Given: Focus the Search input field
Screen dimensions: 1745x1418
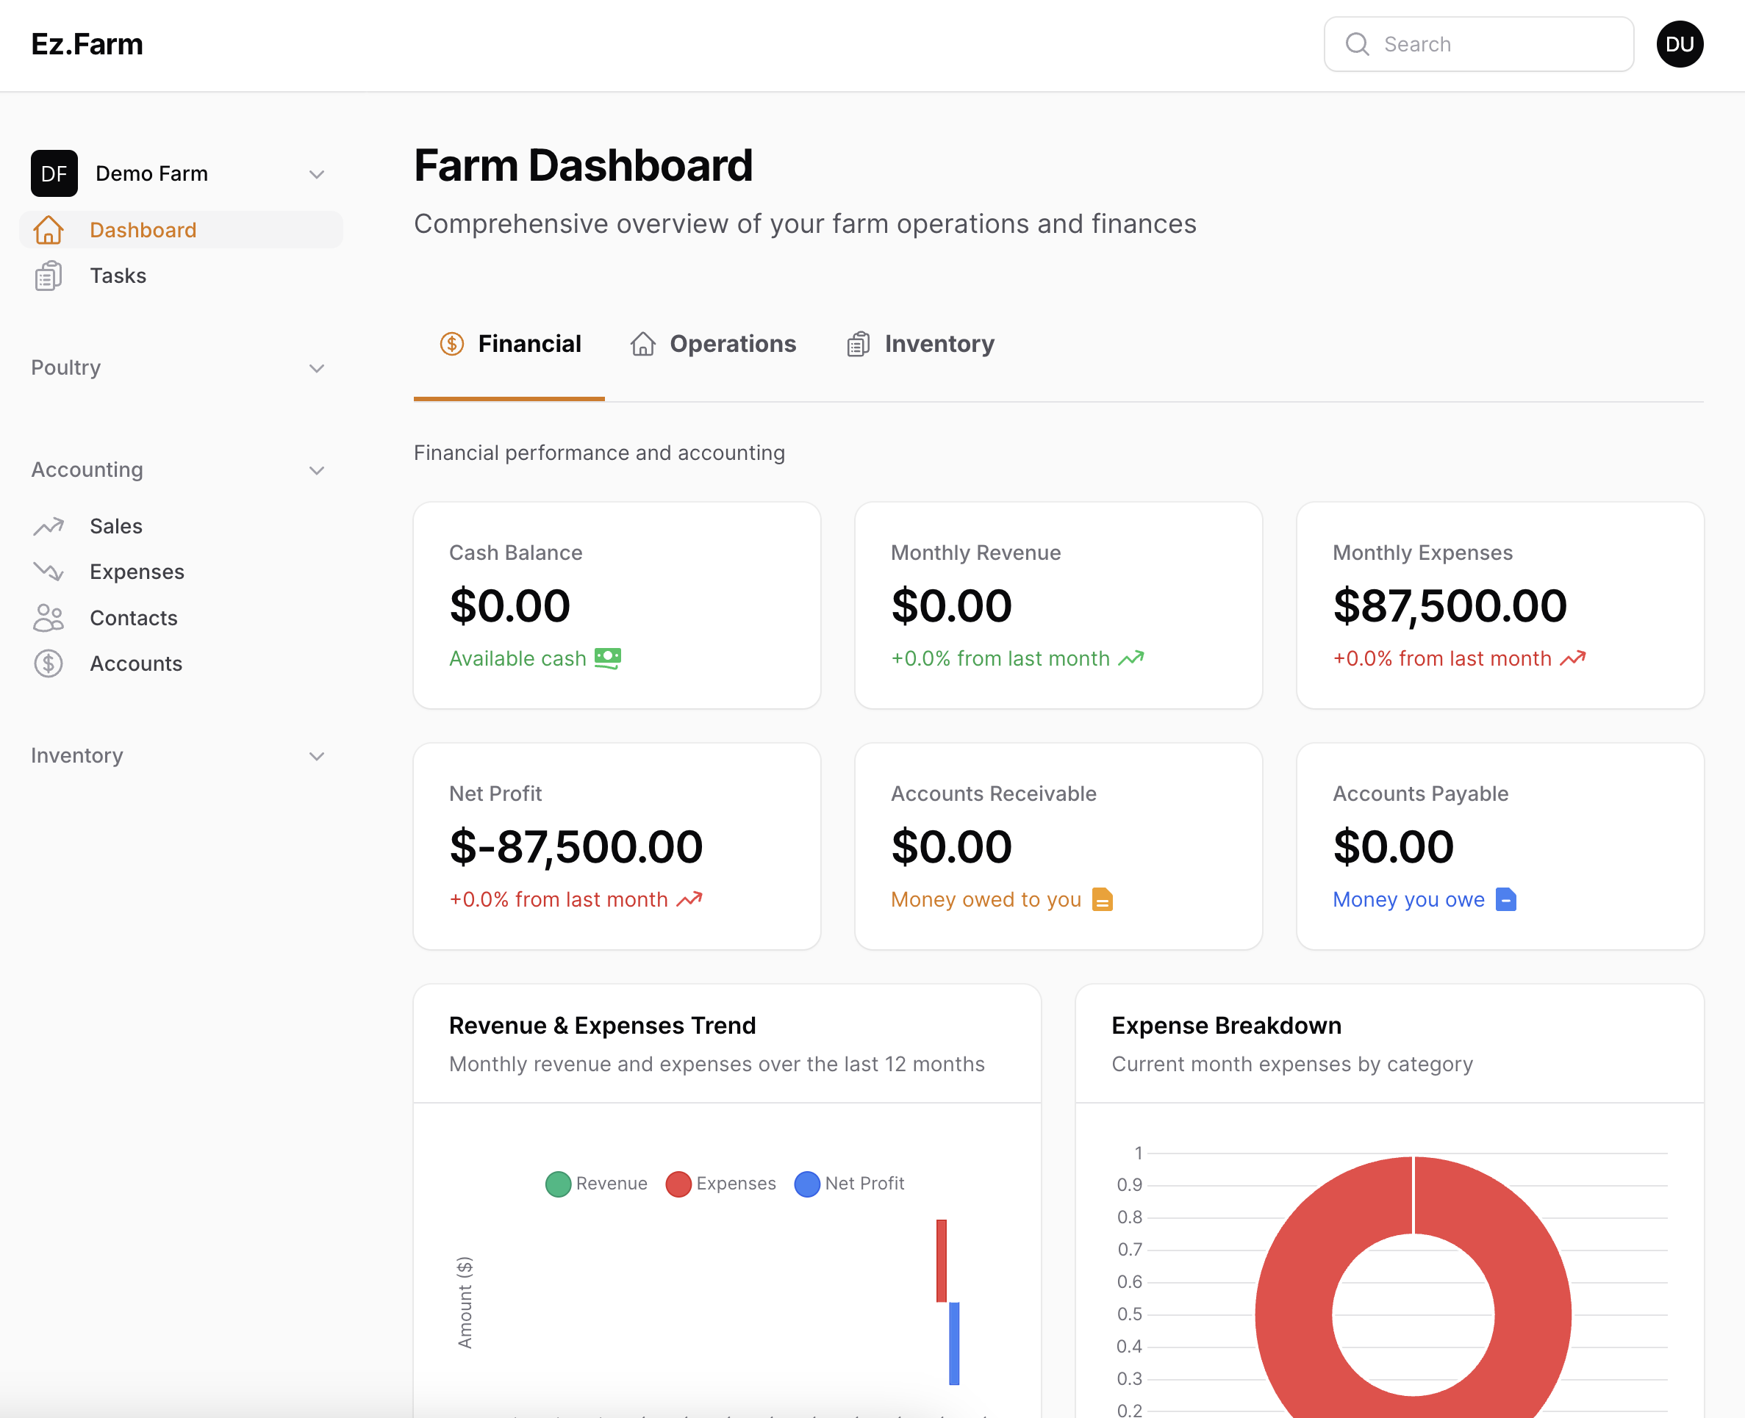Looking at the screenshot, I should pyautogui.click(x=1479, y=44).
